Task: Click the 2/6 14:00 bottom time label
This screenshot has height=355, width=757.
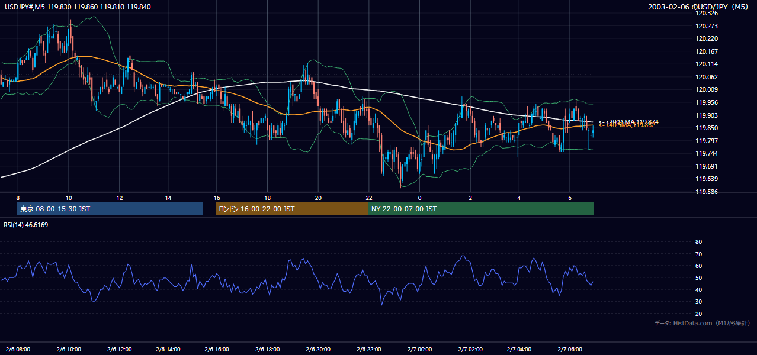Action: [x=168, y=349]
